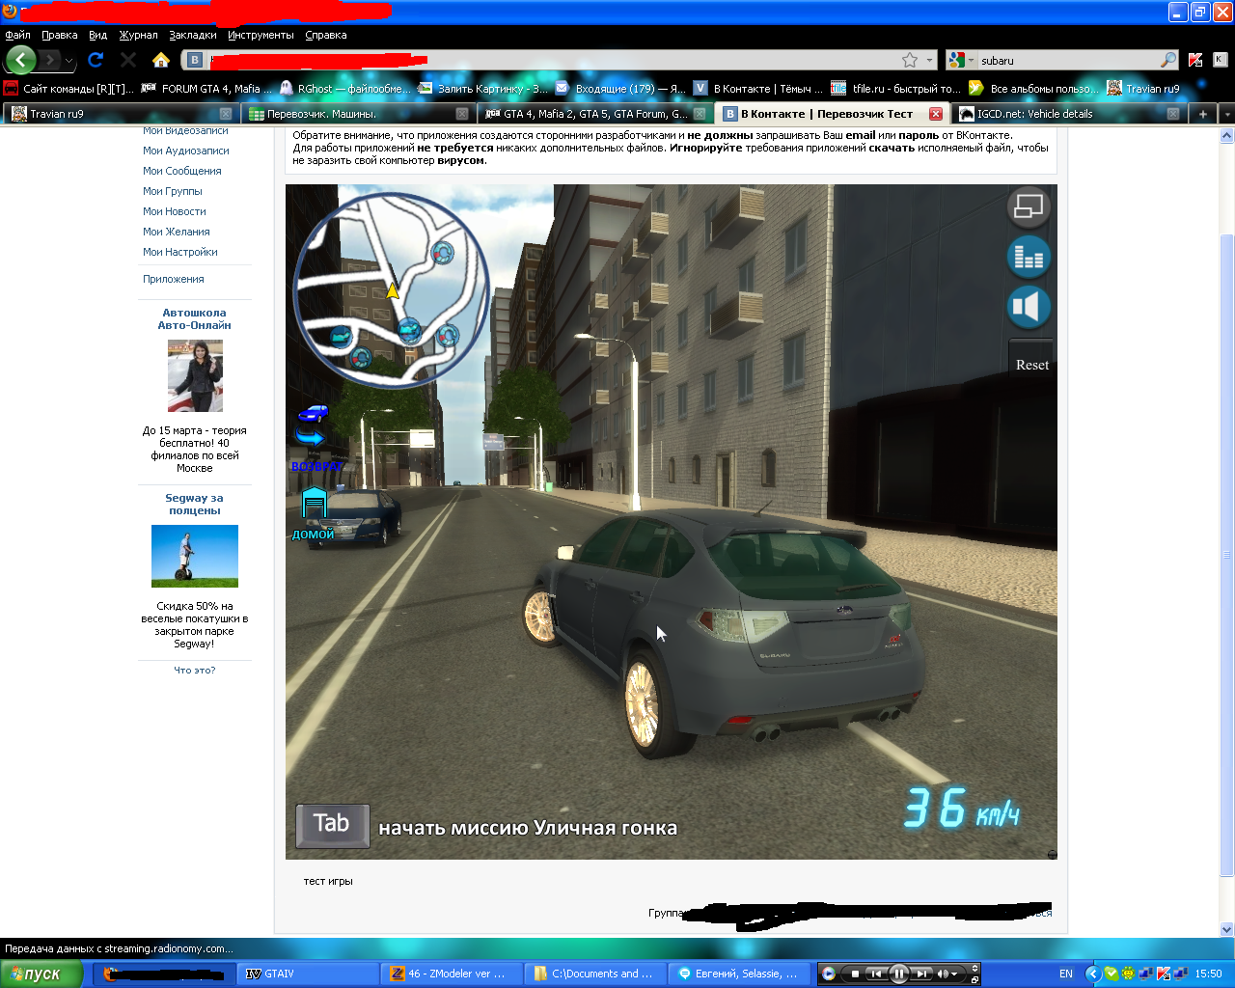Open the Приложения sidebar link
This screenshot has height=988, width=1235.
174,279
